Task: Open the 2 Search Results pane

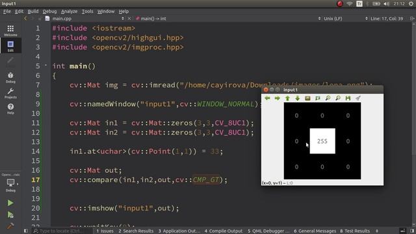Action: click(136, 231)
